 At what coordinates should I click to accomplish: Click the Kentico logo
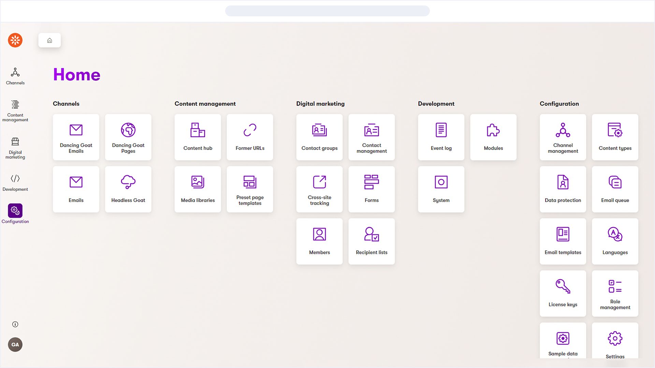15,40
